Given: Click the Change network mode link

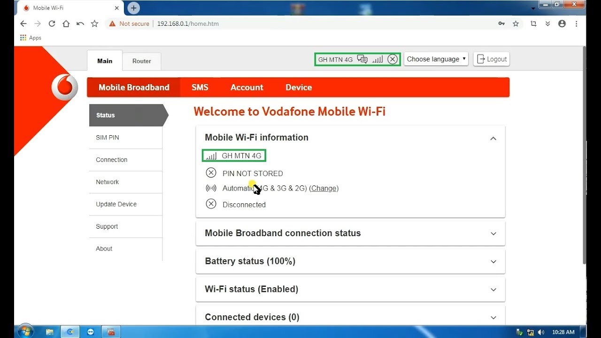Looking at the screenshot, I should (324, 188).
